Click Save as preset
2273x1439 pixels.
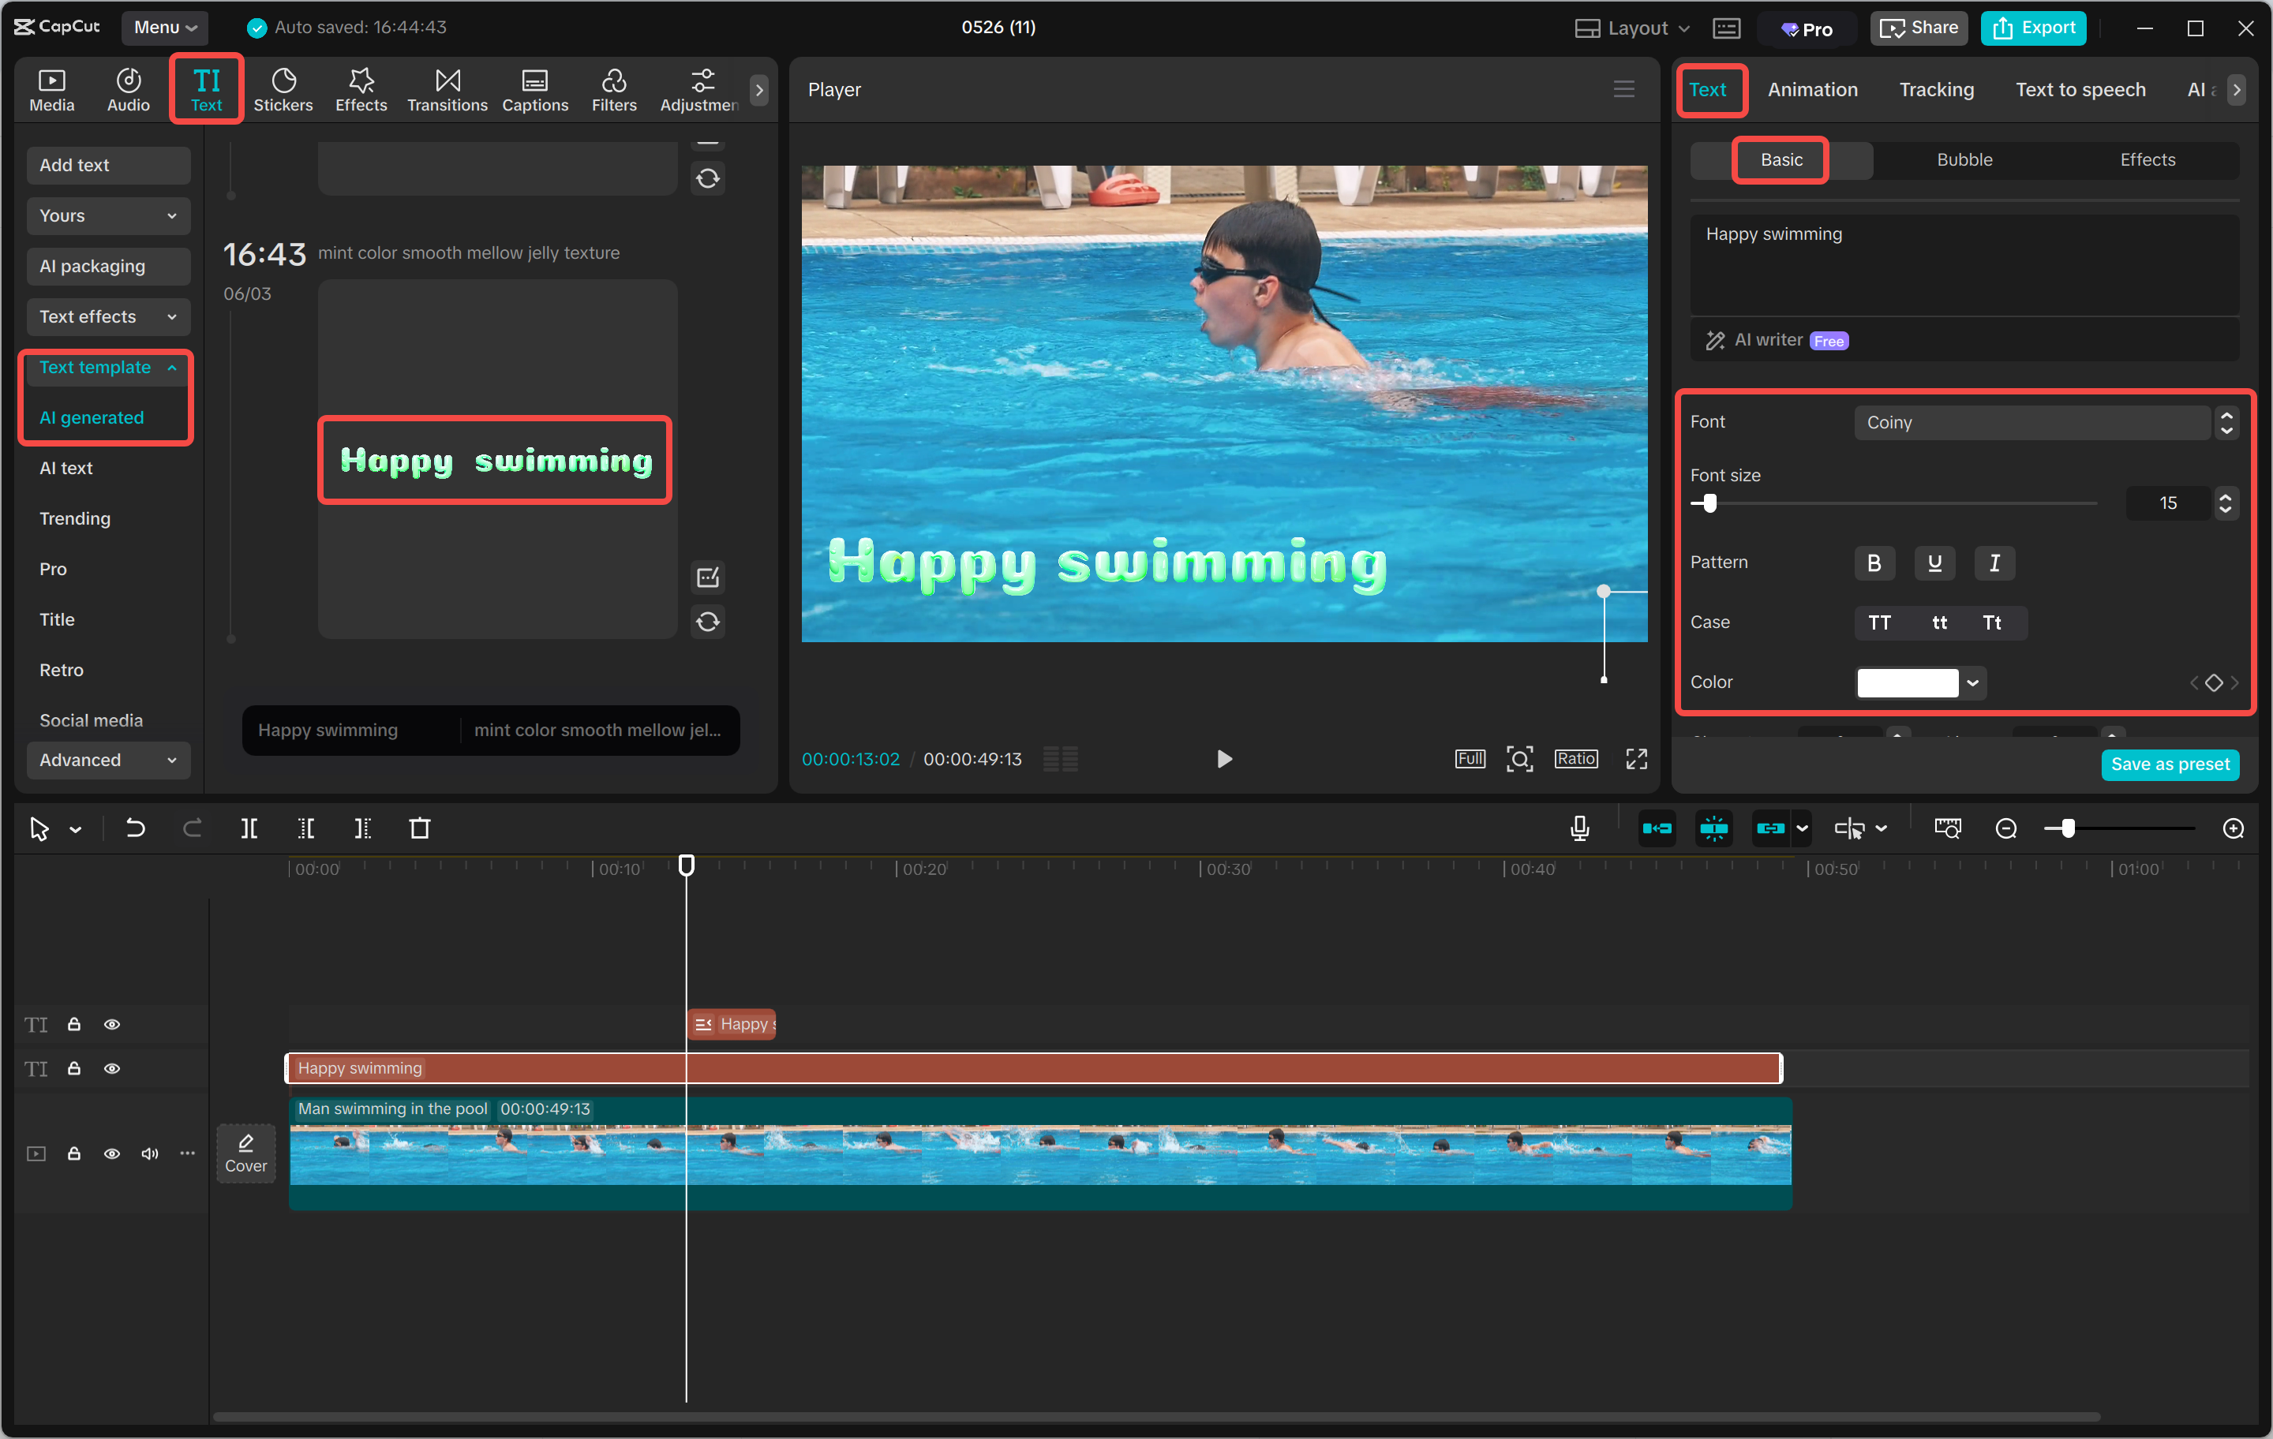tap(2170, 764)
